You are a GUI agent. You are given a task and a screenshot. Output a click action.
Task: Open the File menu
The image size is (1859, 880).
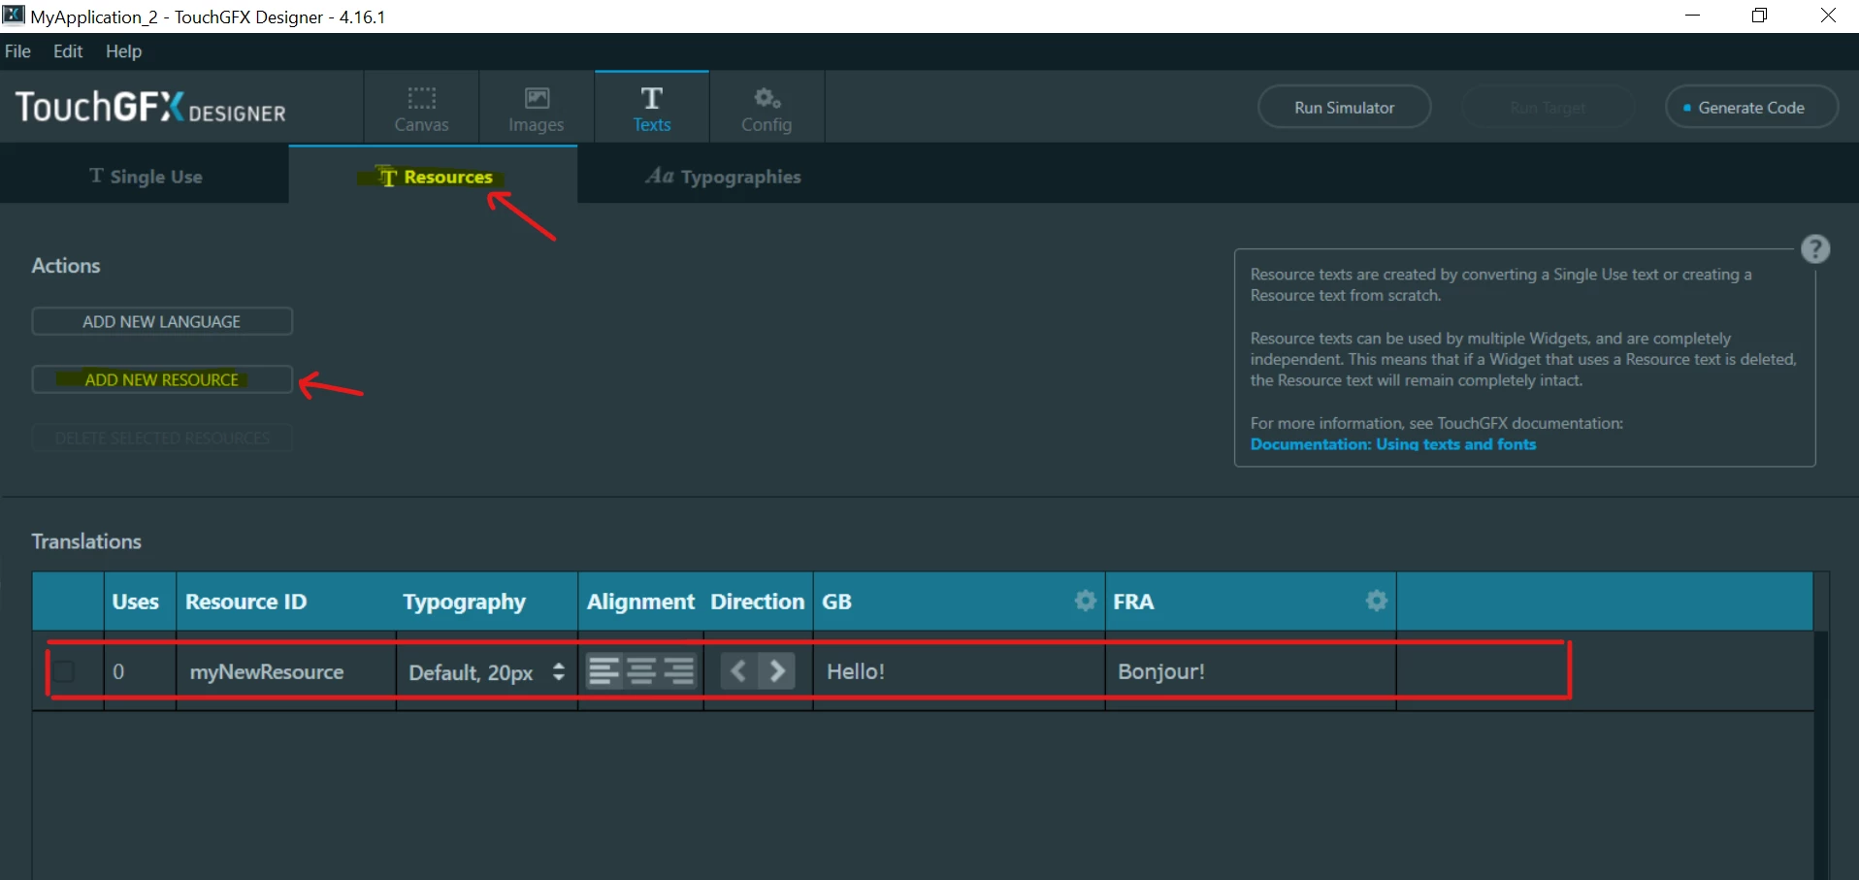(17, 51)
